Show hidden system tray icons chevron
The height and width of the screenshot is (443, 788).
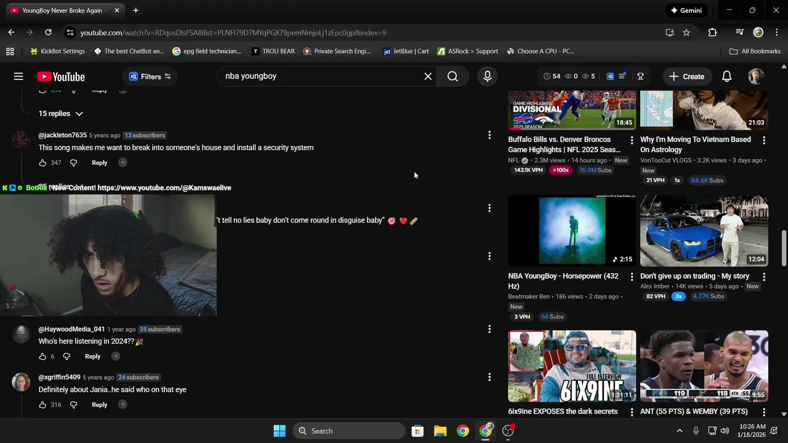click(x=679, y=431)
